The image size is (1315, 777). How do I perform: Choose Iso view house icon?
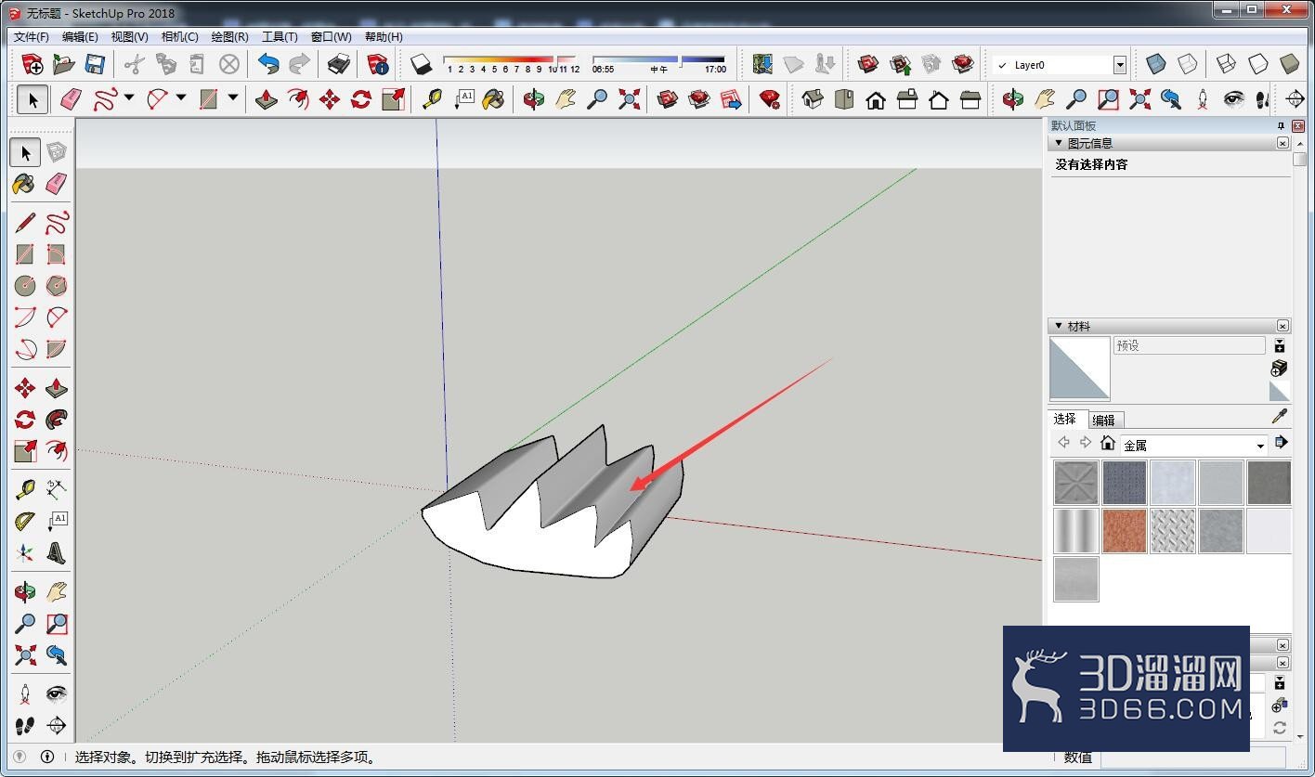(x=813, y=98)
